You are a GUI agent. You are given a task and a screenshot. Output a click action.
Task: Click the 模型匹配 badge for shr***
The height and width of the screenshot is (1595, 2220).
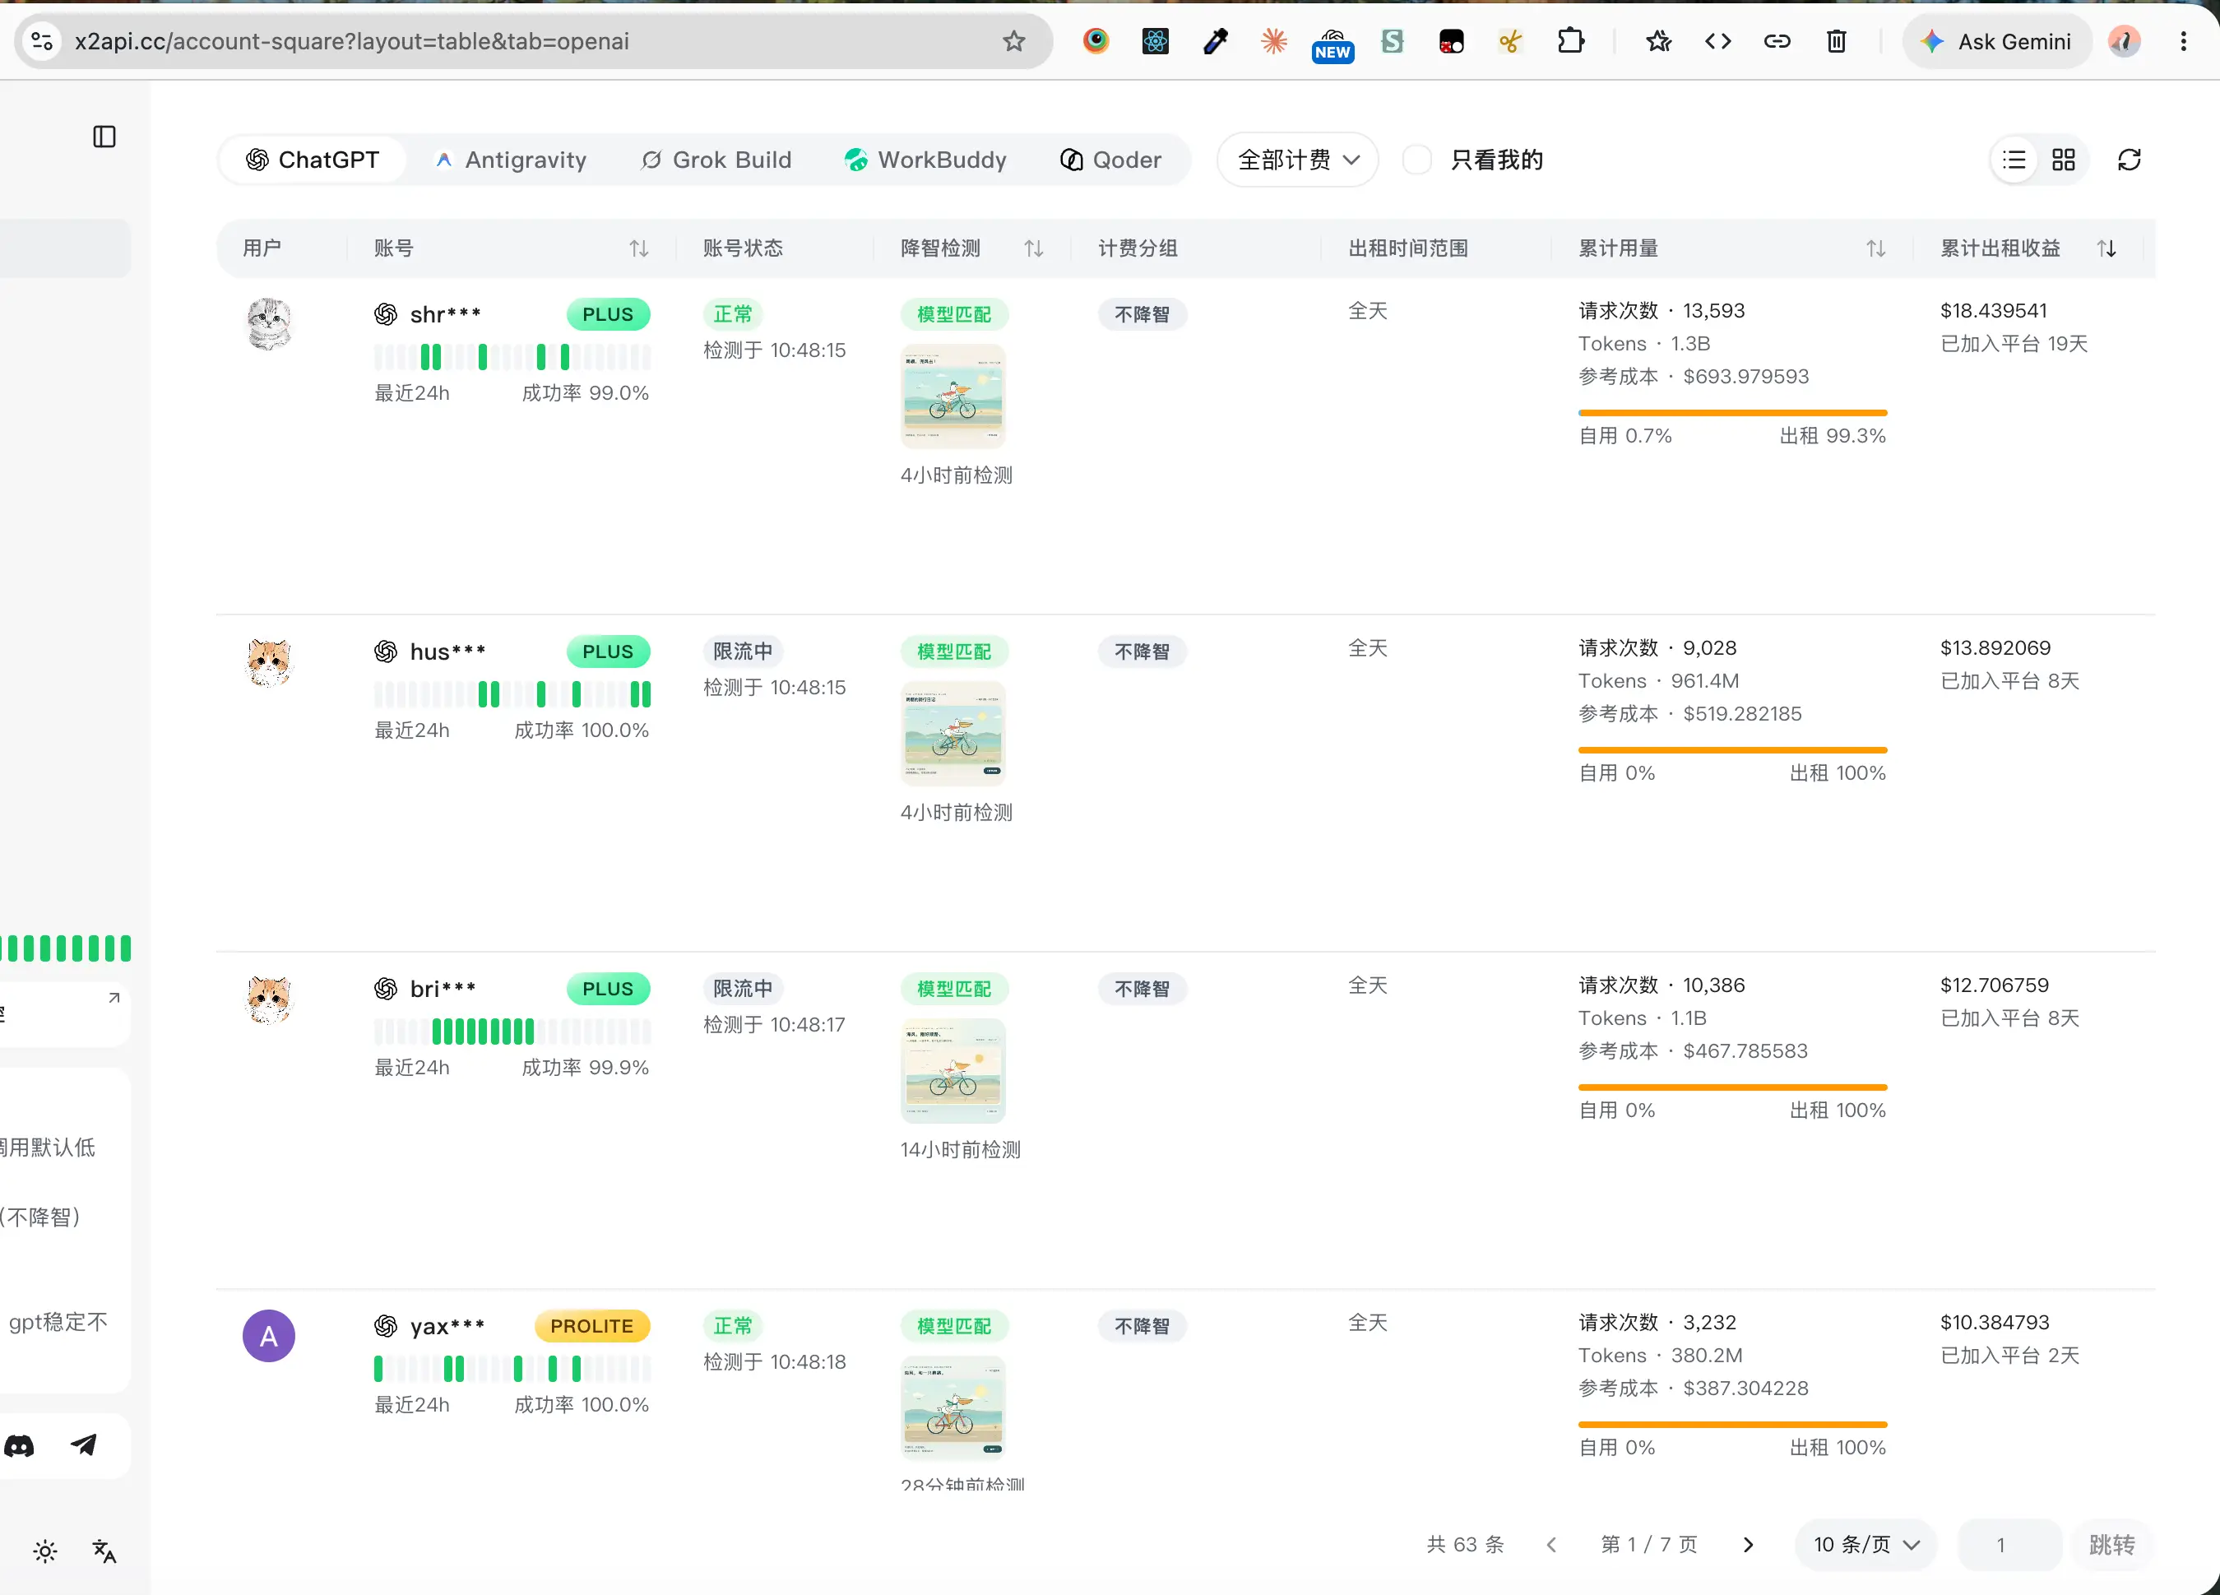click(954, 314)
